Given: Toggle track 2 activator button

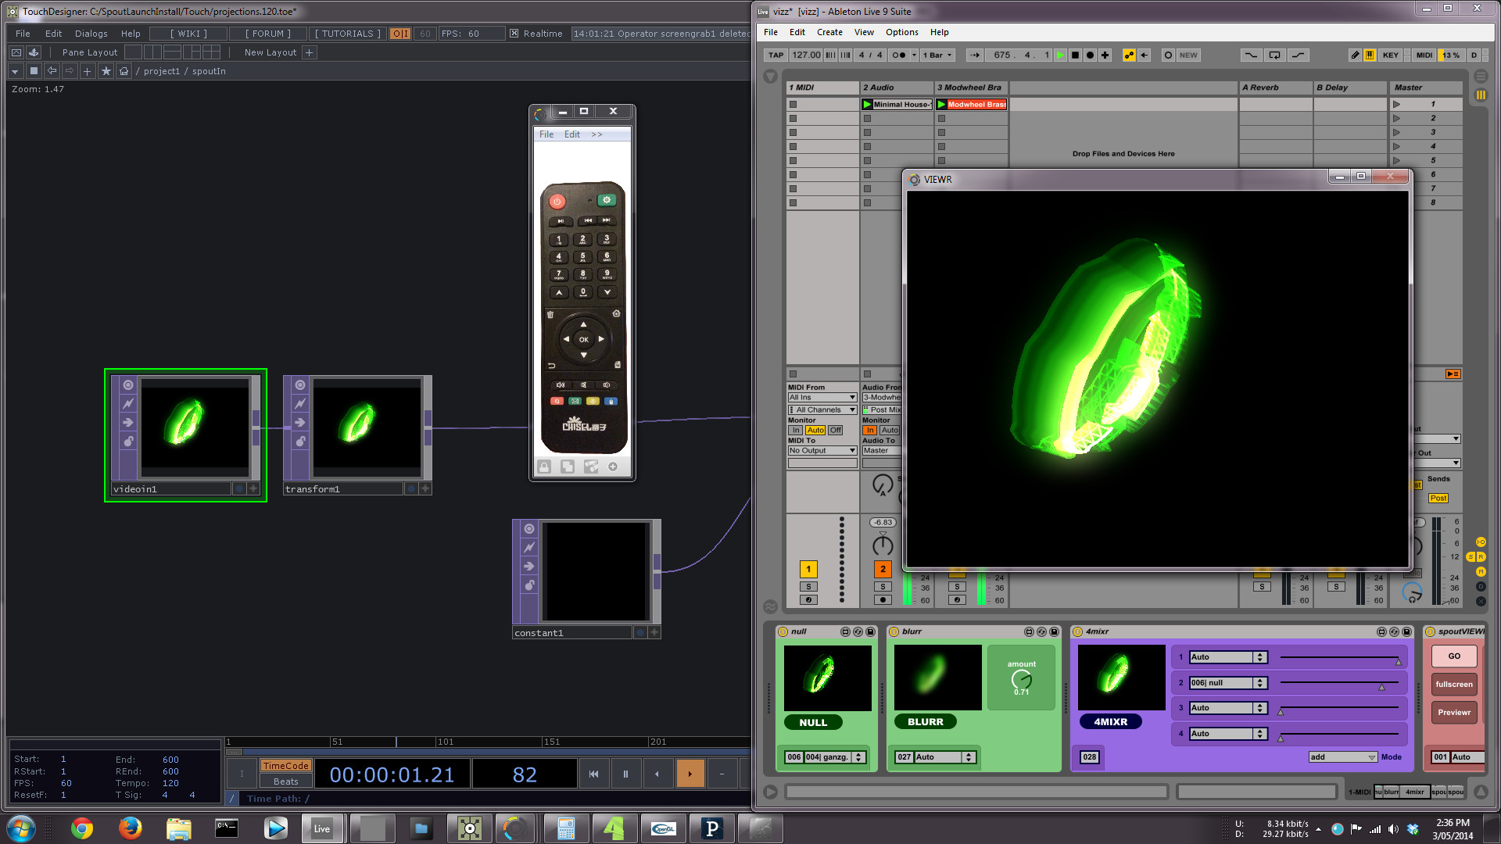Looking at the screenshot, I should point(883,570).
